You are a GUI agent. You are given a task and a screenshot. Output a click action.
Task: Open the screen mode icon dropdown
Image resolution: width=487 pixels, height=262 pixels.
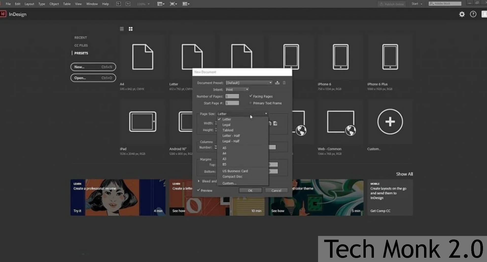point(173,4)
